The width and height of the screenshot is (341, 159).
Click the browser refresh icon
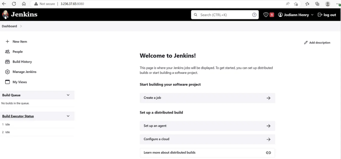14,4
